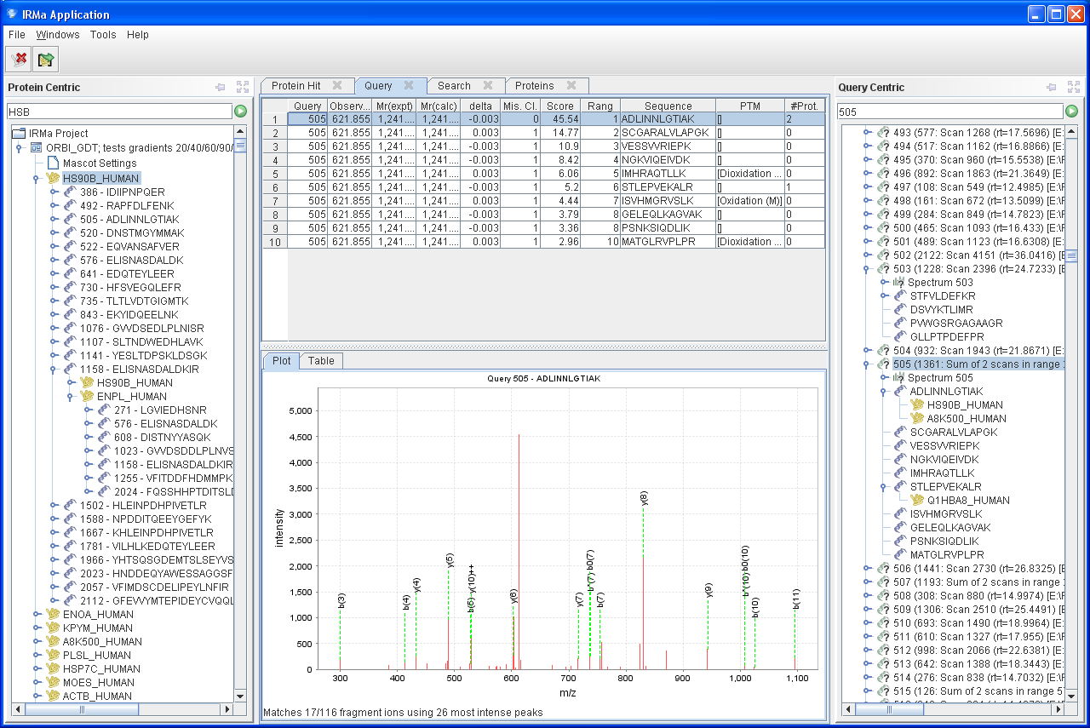
Task: Switch to the Table view tab
Action: (x=321, y=360)
